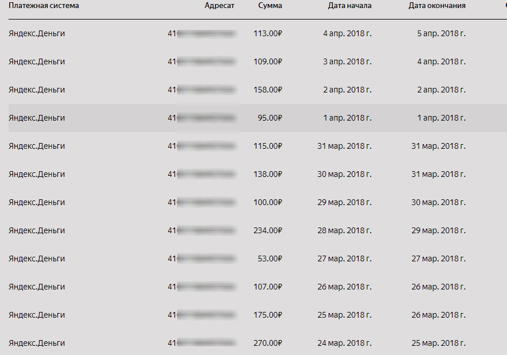Click the 107.00₽ amount cell
Viewport: 507px width, 355px height.
pos(268,287)
